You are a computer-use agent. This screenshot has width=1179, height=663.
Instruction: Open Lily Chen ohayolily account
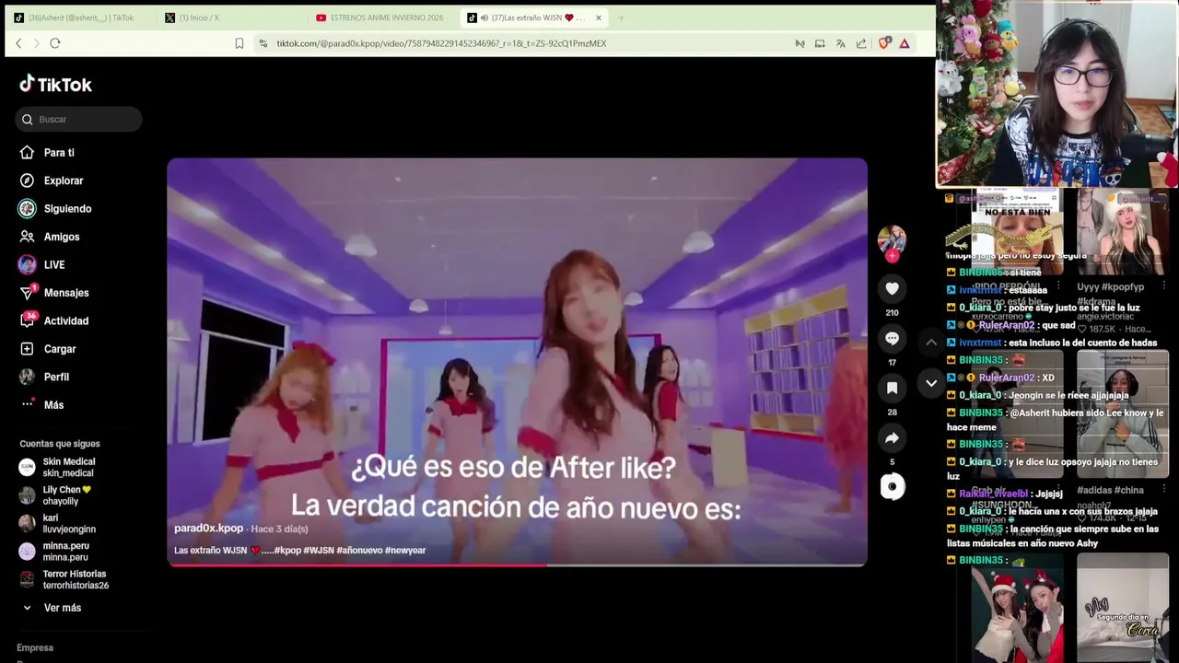67,495
